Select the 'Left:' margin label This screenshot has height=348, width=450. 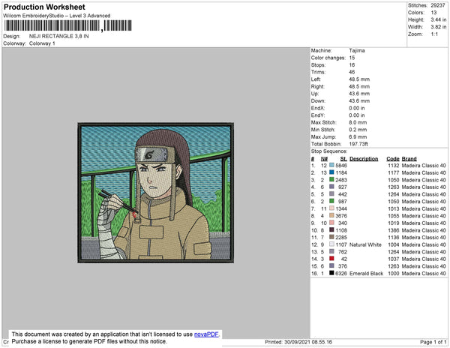tap(316, 79)
